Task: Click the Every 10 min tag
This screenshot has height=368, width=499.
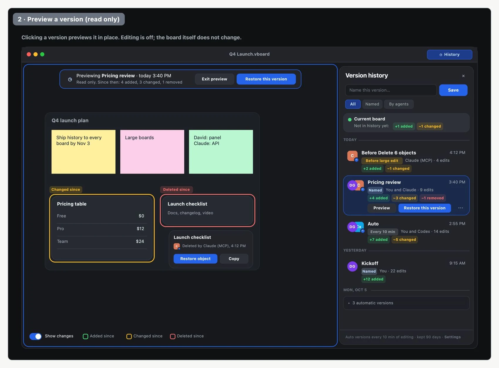Action: pyautogui.click(x=383, y=232)
